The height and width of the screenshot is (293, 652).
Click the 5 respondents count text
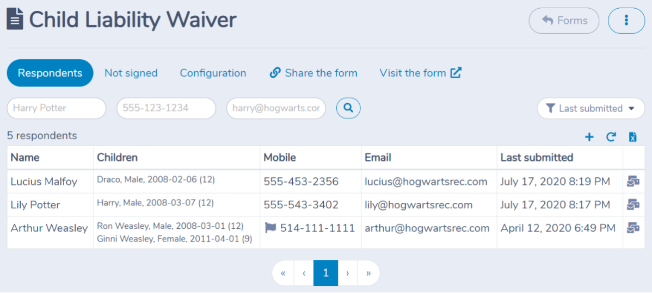tap(42, 135)
